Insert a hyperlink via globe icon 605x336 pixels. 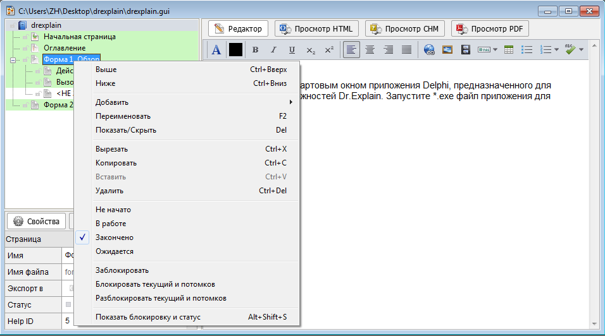(x=429, y=50)
